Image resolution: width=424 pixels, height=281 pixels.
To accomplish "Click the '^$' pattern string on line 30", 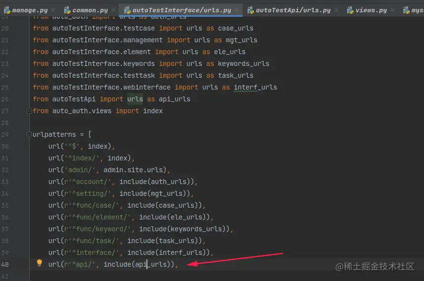I will pos(72,146).
